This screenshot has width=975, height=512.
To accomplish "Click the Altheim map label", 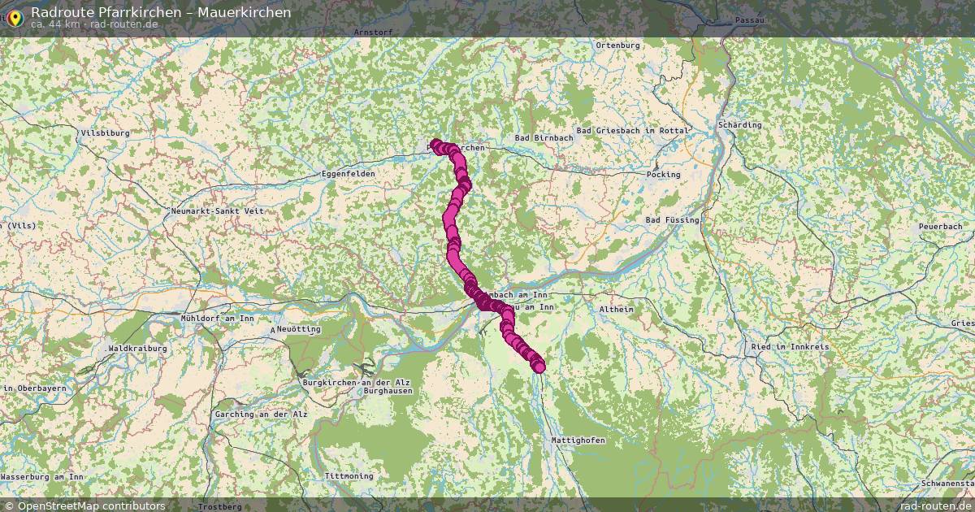I will coord(615,310).
